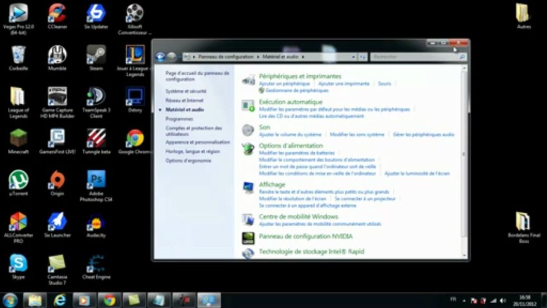Open the Centre de mobilité Windows icon
This screenshot has width=547, height=308.
(x=248, y=219)
